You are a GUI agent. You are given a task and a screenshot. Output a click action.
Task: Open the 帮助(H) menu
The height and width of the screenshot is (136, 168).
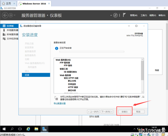(x=162, y=15)
